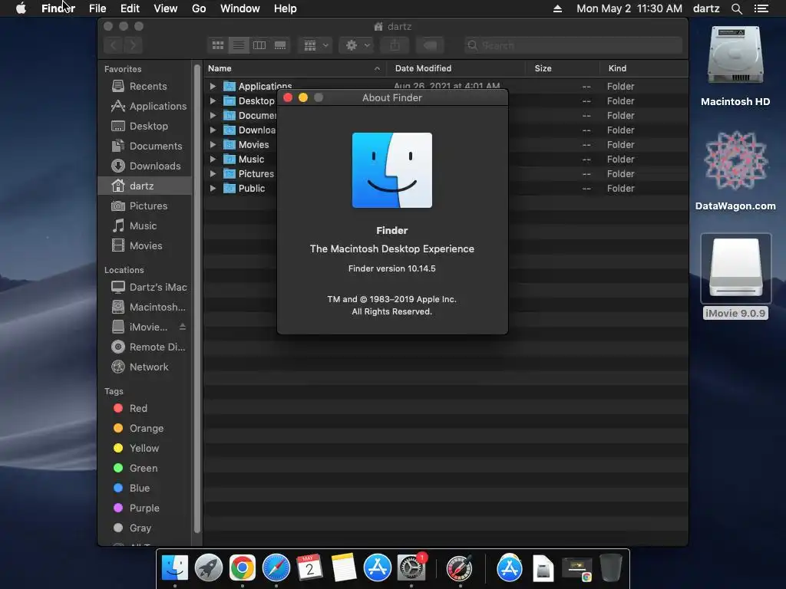Launch Launchpad rocket icon in Dock

pos(209,568)
